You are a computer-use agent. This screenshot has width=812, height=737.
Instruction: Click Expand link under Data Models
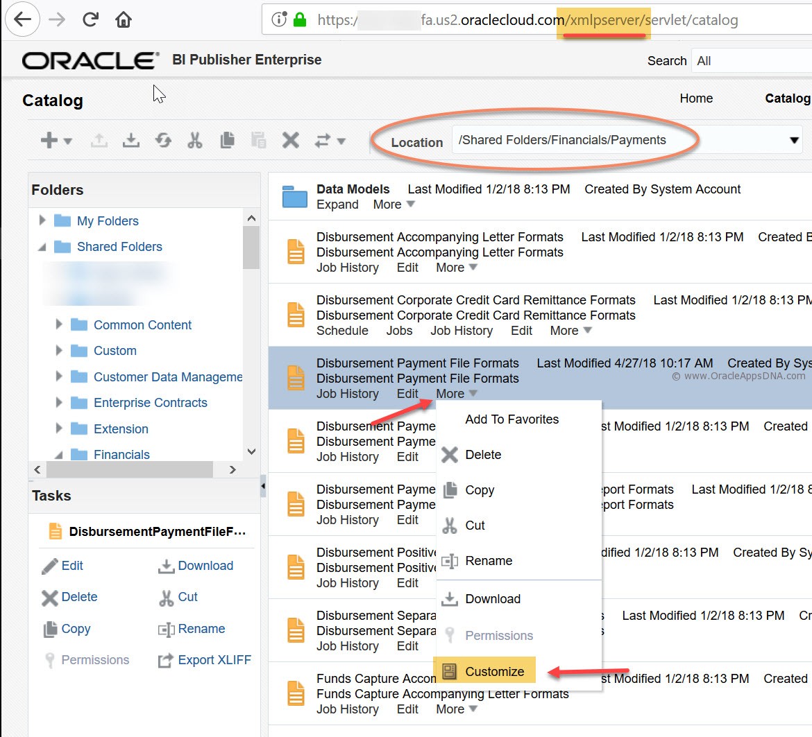coord(338,205)
